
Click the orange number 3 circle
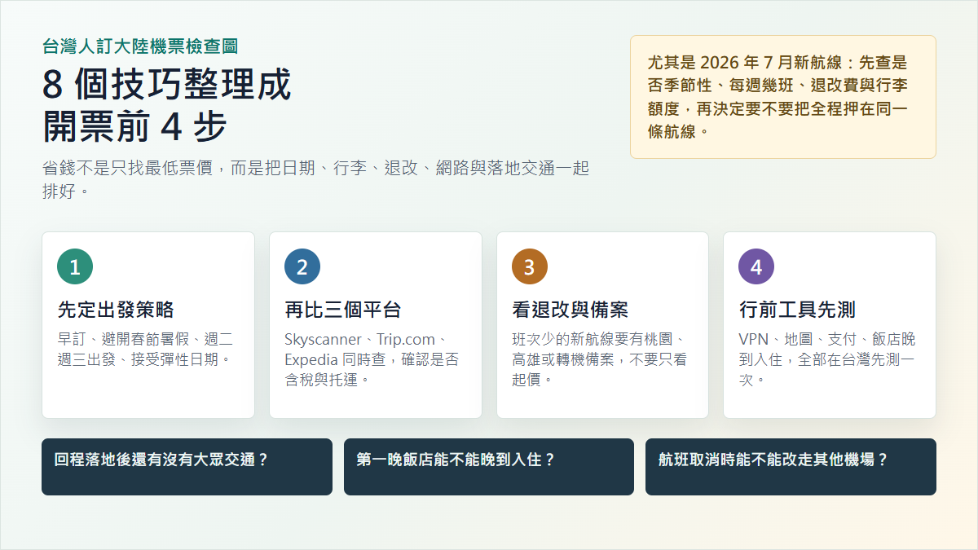click(x=530, y=266)
